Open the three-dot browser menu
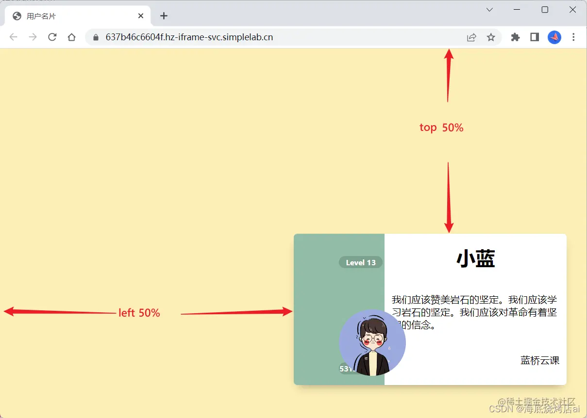 click(x=574, y=37)
